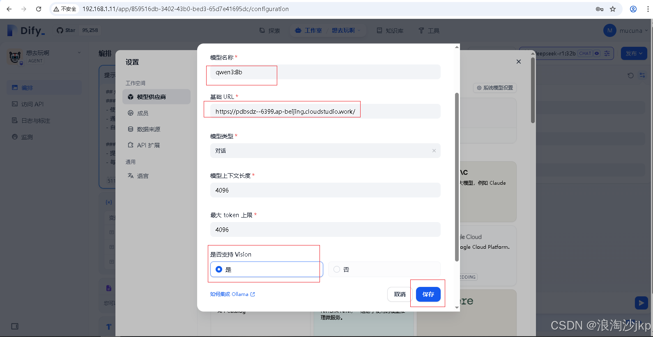Open the 如何集成 Ollama link
653x337 pixels.
[x=232, y=294]
